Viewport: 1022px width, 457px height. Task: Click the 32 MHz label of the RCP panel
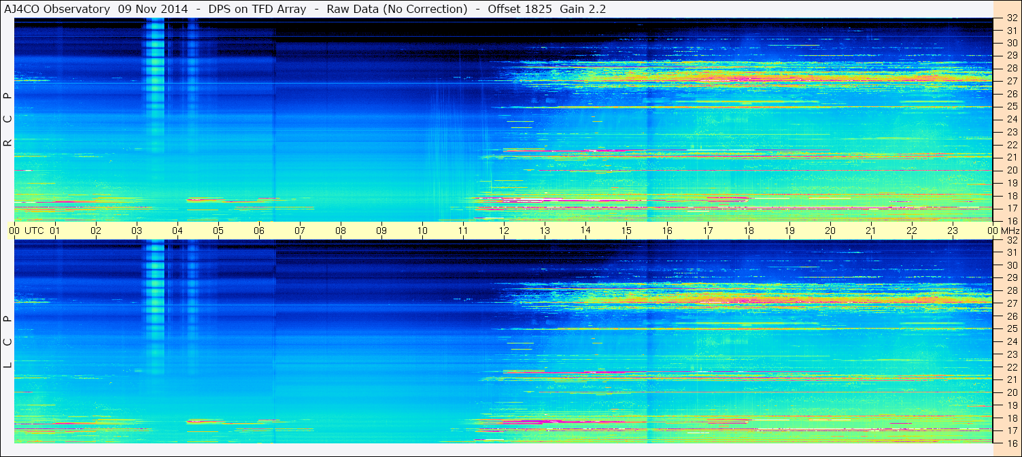point(1012,18)
